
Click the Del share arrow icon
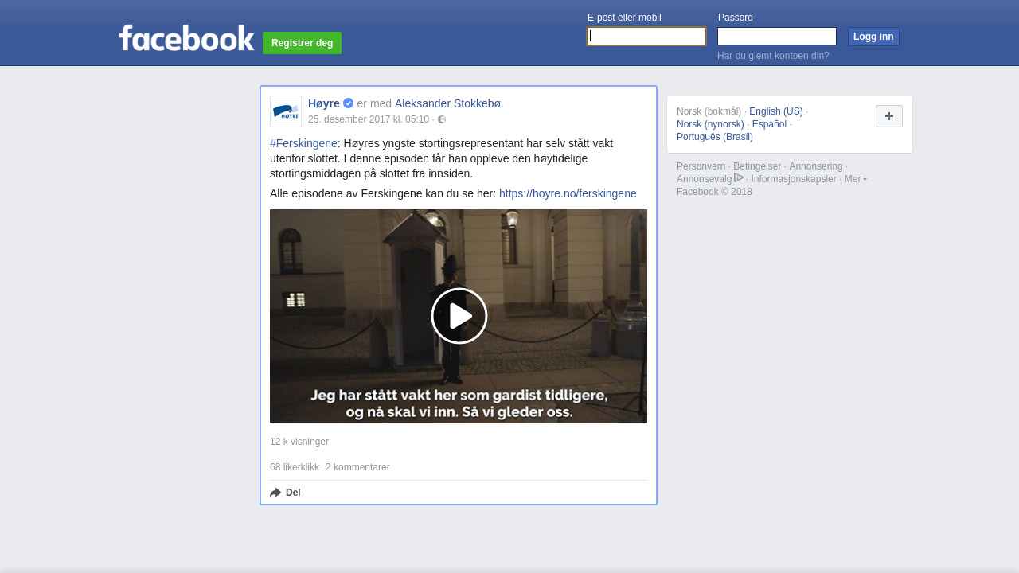pyautogui.click(x=275, y=493)
